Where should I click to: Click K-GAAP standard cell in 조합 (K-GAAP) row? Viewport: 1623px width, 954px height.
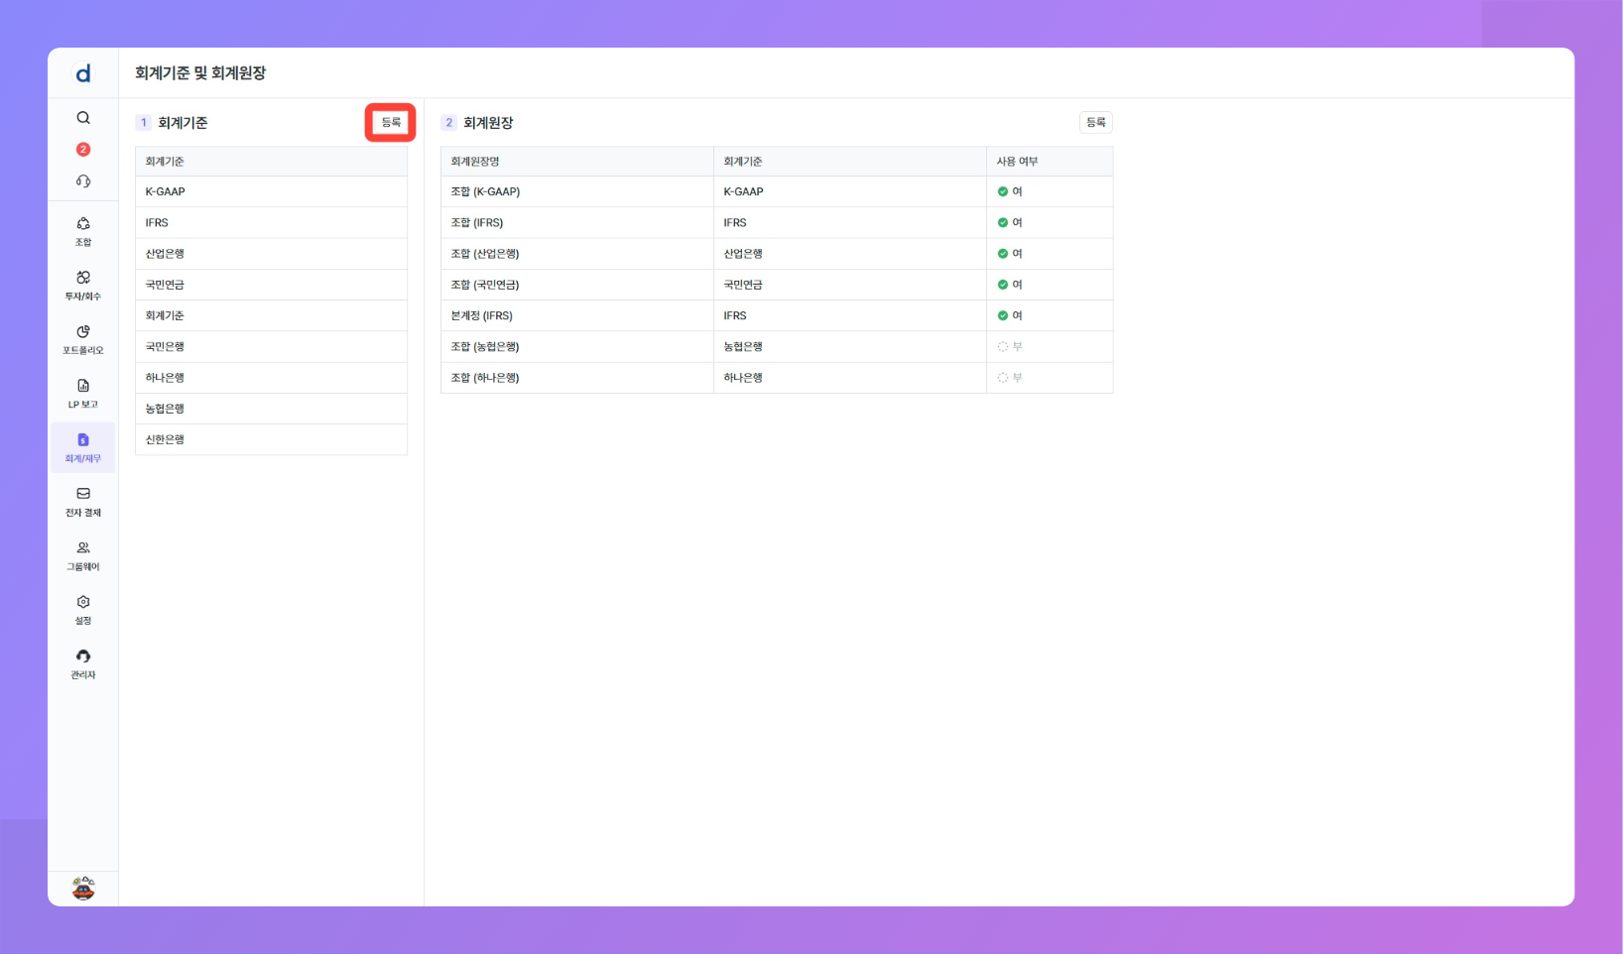(x=850, y=191)
